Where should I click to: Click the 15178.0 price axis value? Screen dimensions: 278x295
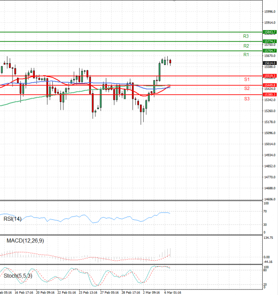click(270, 122)
